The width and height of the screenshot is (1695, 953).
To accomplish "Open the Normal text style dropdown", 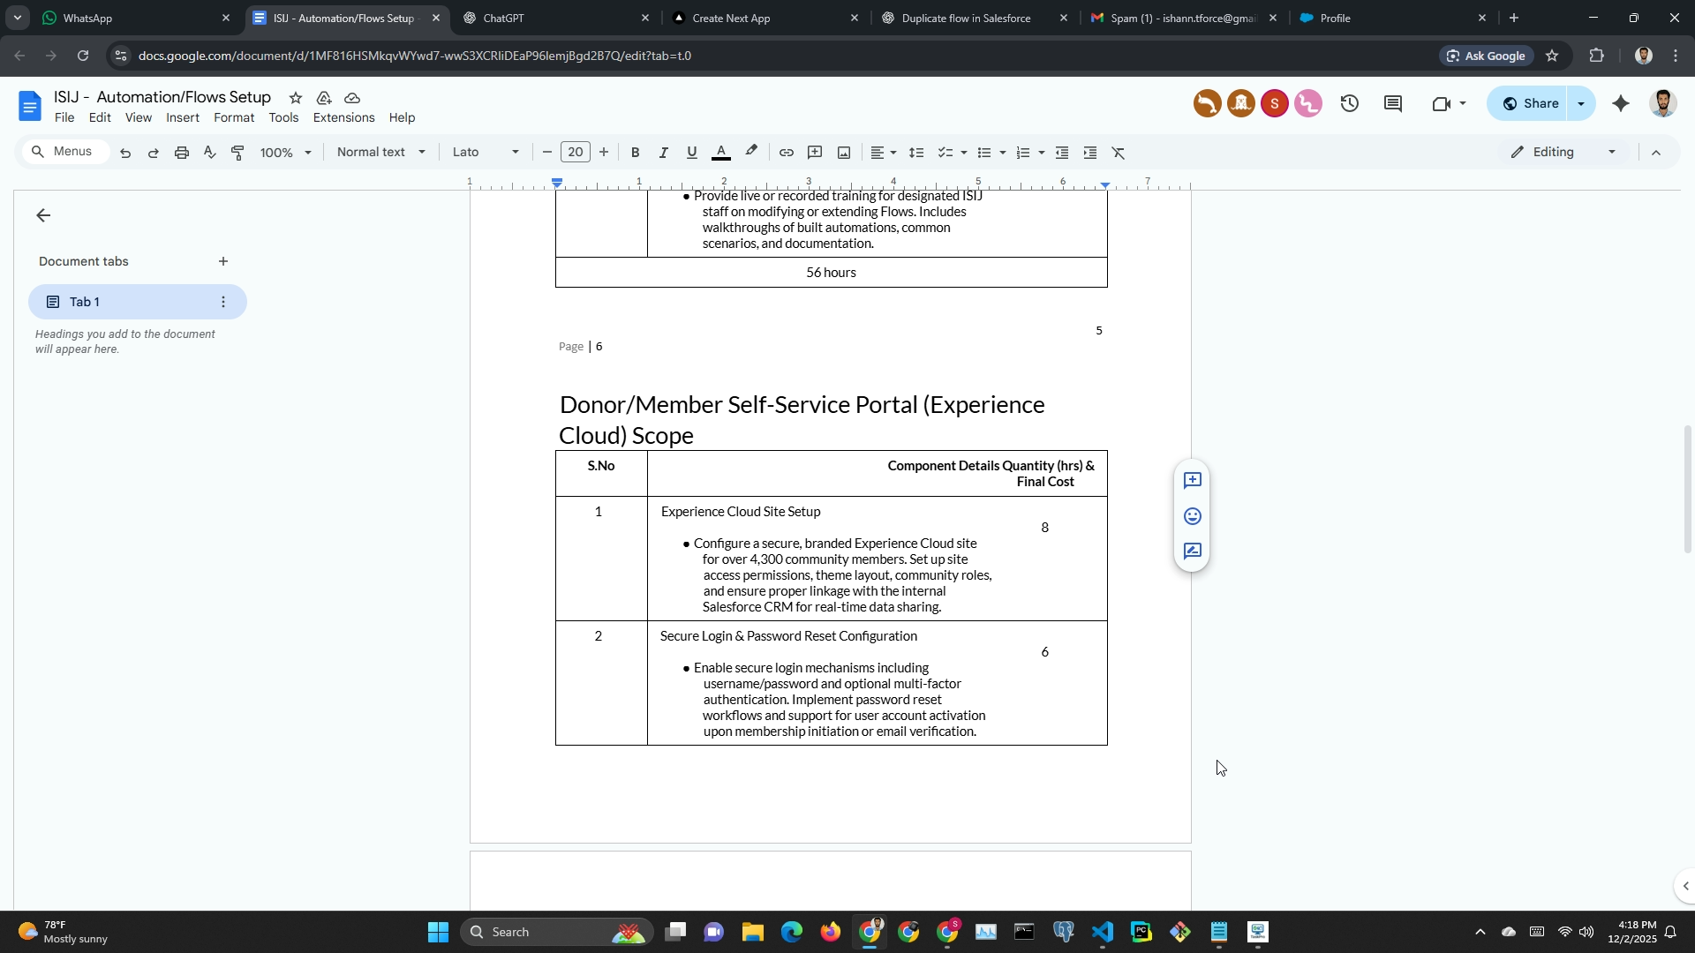I will coord(381,153).
